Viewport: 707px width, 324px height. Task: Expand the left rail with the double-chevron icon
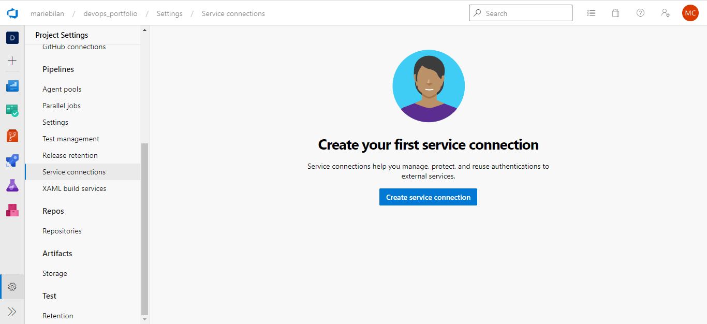point(12,312)
